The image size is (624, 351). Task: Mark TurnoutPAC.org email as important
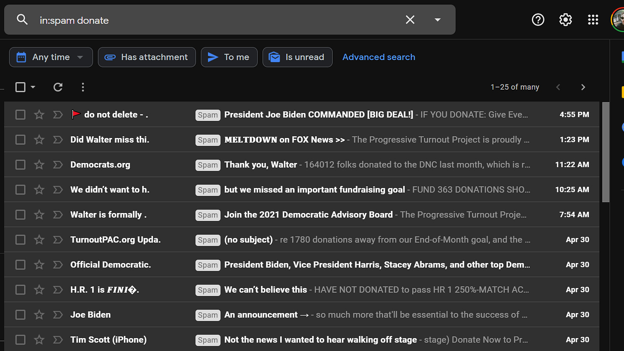57,240
